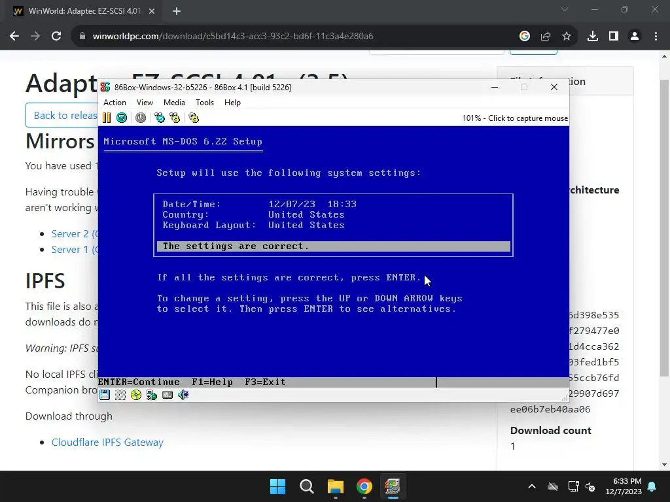Click the tray volume muted icon
The height and width of the screenshot is (502, 670).
[x=591, y=486]
